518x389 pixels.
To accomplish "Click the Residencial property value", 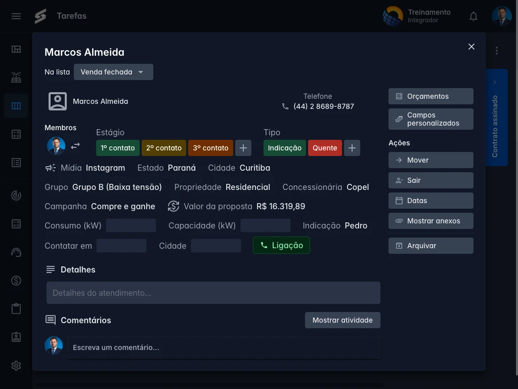I will tap(248, 187).
